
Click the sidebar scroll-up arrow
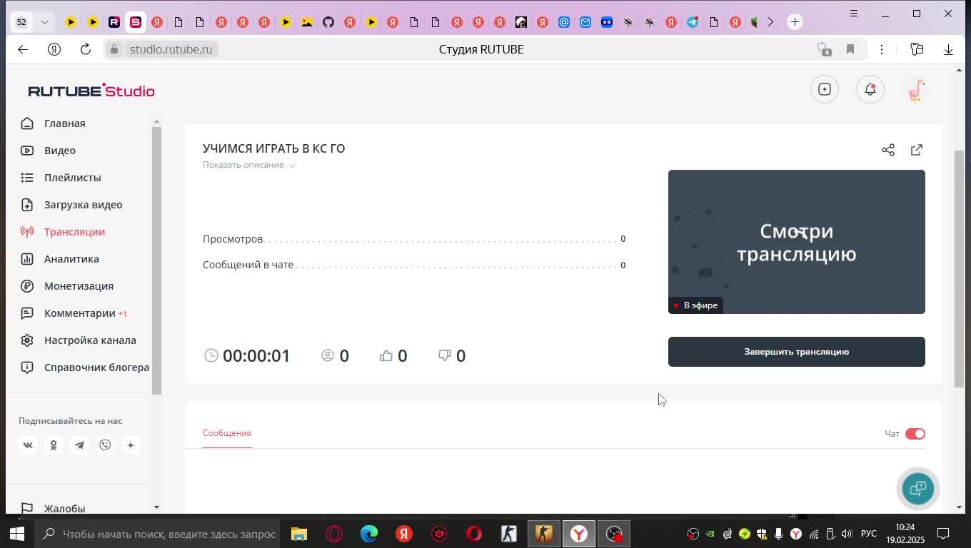tap(157, 122)
